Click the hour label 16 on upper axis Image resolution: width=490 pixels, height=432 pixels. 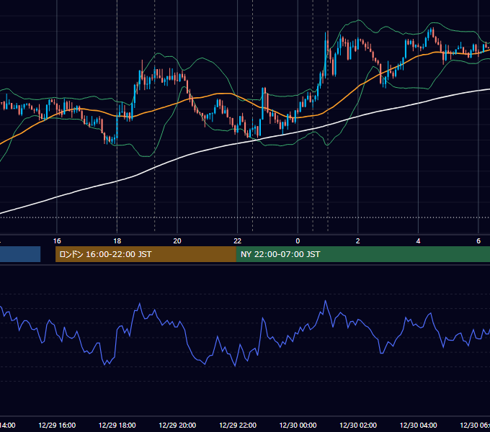[x=57, y=241]
